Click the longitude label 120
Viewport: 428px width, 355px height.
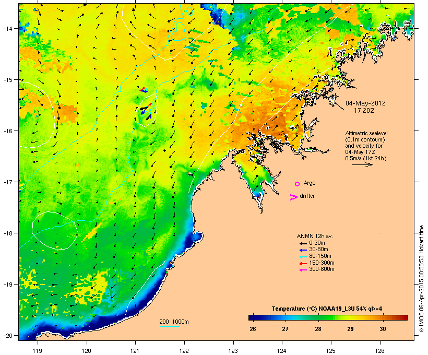point(87,351)
